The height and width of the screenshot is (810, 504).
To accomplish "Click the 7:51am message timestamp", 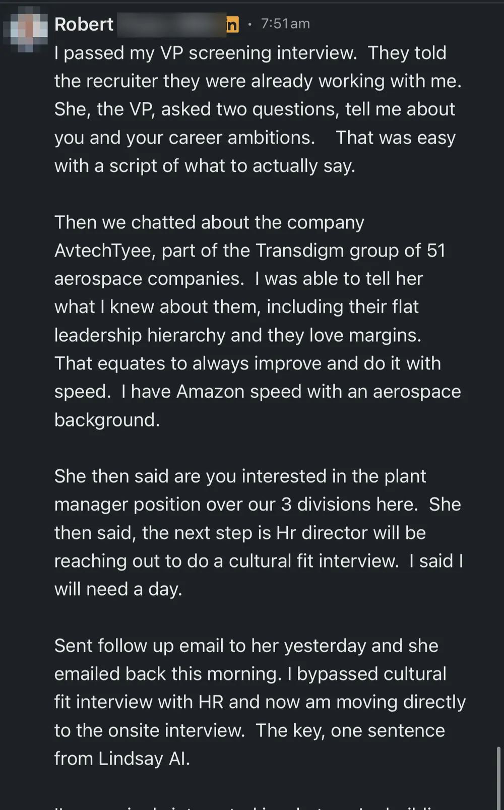I will click(x=285, y=24).
